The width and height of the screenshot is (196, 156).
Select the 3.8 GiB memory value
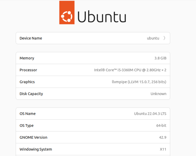click(160, 58)
